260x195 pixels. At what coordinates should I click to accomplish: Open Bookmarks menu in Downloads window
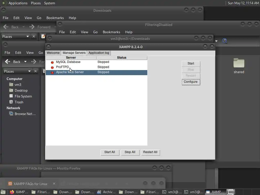(x=55, y=18)
